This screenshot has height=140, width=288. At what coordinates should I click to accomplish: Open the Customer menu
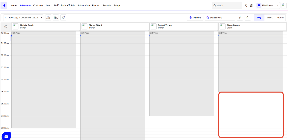point(38,6)
